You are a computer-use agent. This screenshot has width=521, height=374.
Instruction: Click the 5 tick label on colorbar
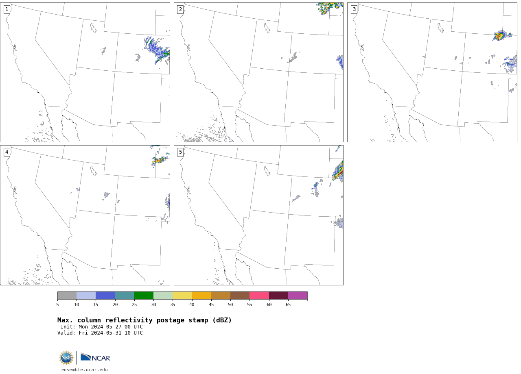tap(57, 304)
